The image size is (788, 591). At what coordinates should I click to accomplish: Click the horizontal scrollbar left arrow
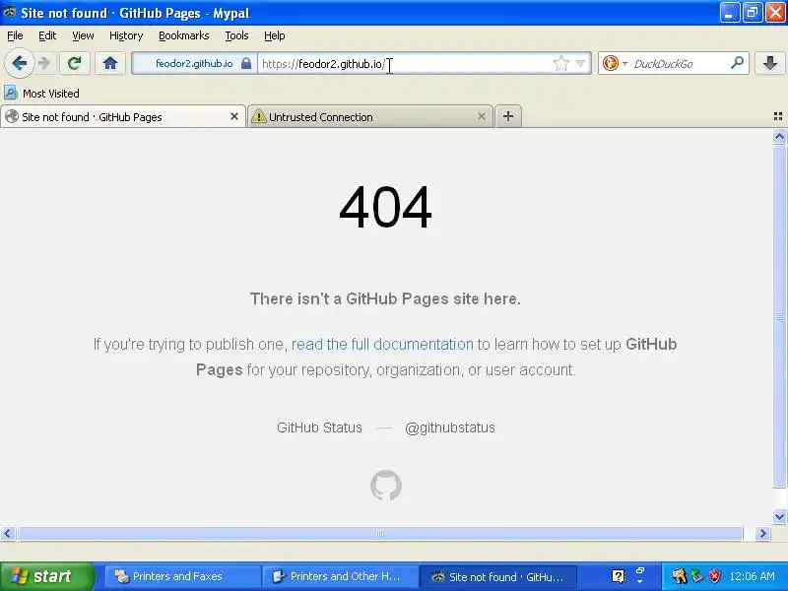tap(7, 533)
